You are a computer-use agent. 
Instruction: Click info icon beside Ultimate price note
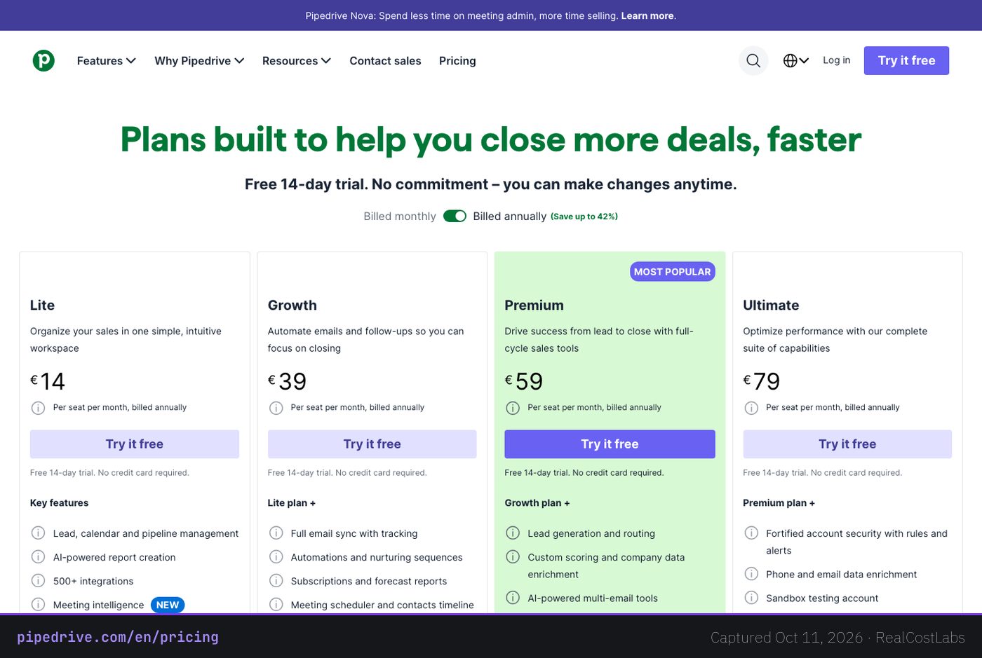pos(751,408)
